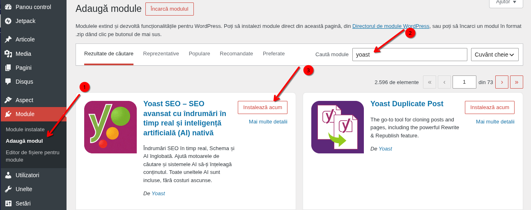The height and width of the screenshot is (210, 531).
Task: Open Unelte menu item
Action: coord(33,189)
